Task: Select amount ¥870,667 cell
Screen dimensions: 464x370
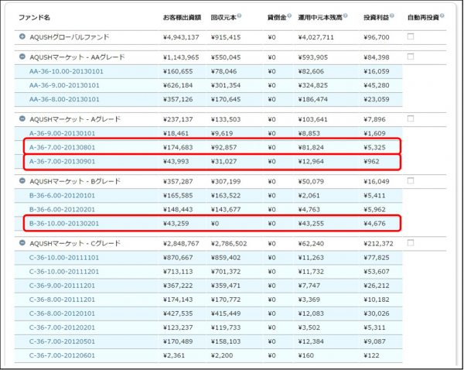Action: pyautogui.click(x=178, y=258)
